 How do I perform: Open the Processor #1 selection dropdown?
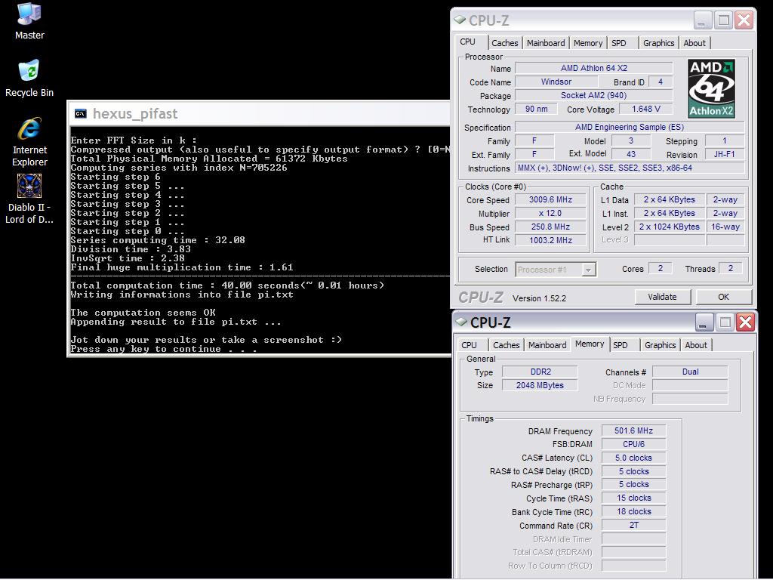click(556, 270)
